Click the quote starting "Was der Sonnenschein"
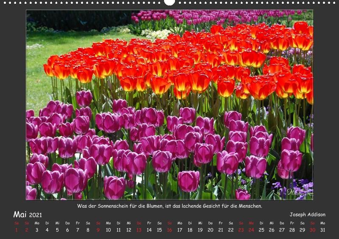 [x=169, y=206]
